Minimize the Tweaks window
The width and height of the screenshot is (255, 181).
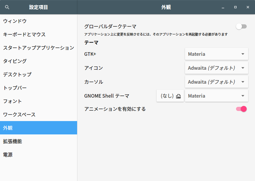[223, 7]
